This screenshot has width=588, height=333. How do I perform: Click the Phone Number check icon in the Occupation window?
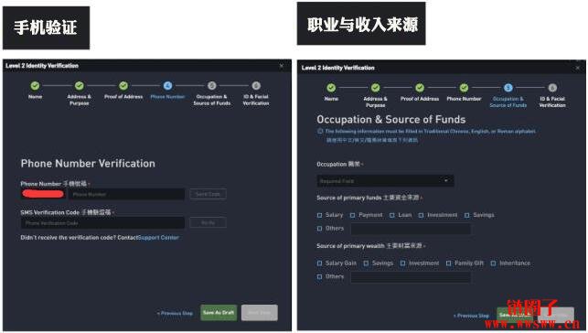[x=464, y=88]
